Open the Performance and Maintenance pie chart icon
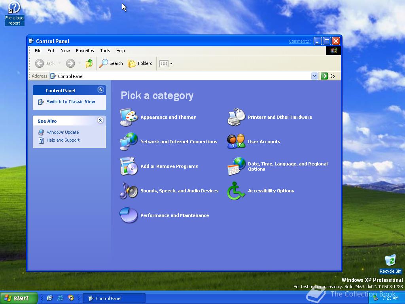405x304 pixels. tap(129, 215)
